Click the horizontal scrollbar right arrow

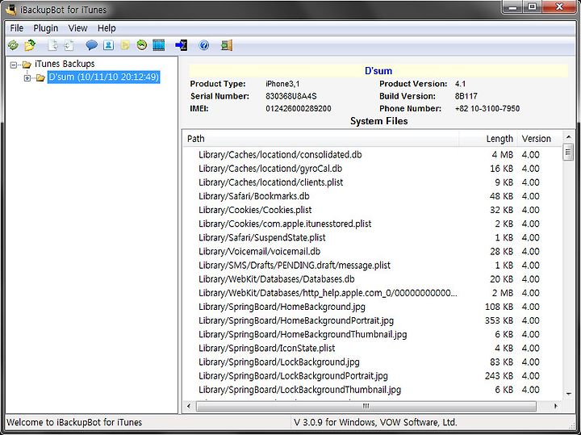(555, 406)
